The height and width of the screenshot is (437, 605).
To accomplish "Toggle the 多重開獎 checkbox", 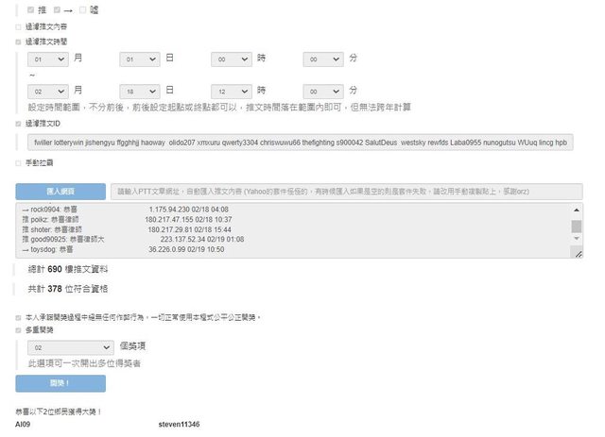I will tap(18, 329).
